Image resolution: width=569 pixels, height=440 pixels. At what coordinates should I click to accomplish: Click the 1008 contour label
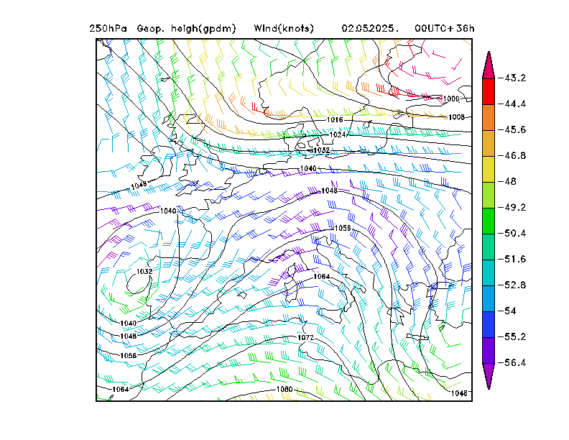[x=456, y=117]
